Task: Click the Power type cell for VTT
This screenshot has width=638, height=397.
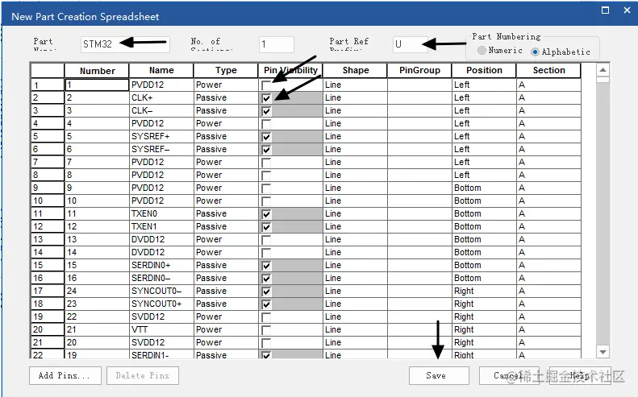Action: (x=226, y=329)
